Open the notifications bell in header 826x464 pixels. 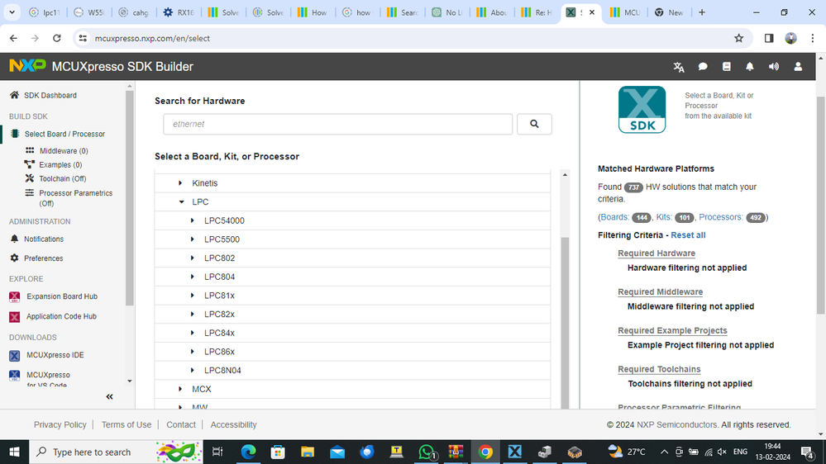pos(750,66)
